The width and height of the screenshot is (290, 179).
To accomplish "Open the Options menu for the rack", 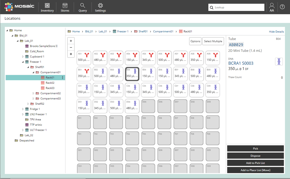I will coord(195,41).
